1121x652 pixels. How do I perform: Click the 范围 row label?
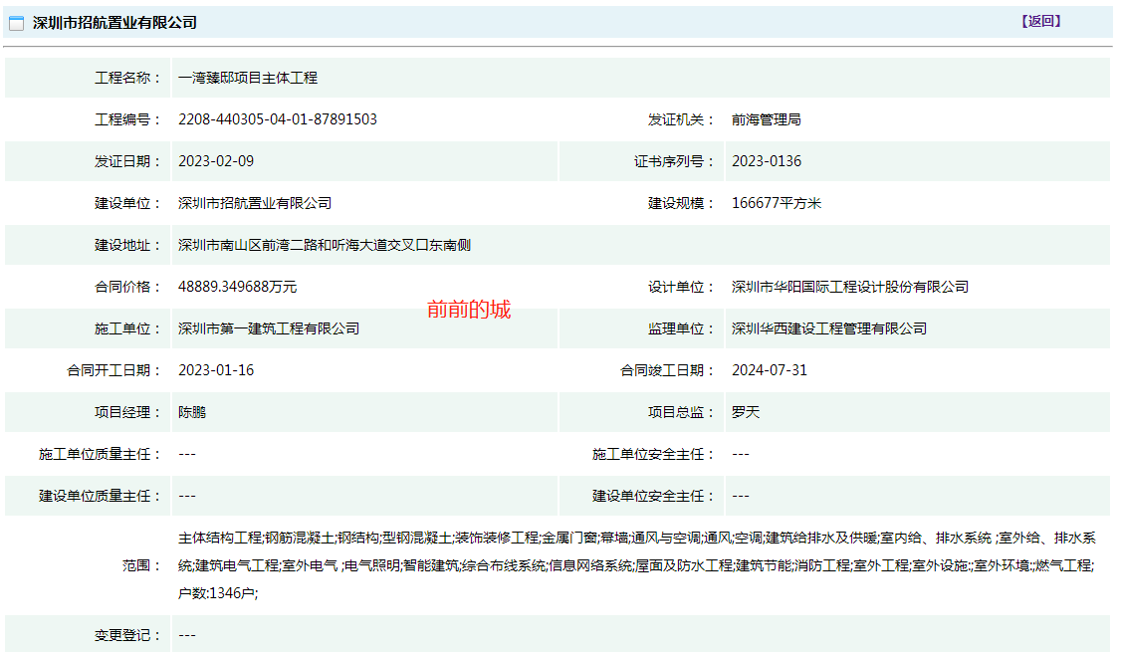coord(141,565)
